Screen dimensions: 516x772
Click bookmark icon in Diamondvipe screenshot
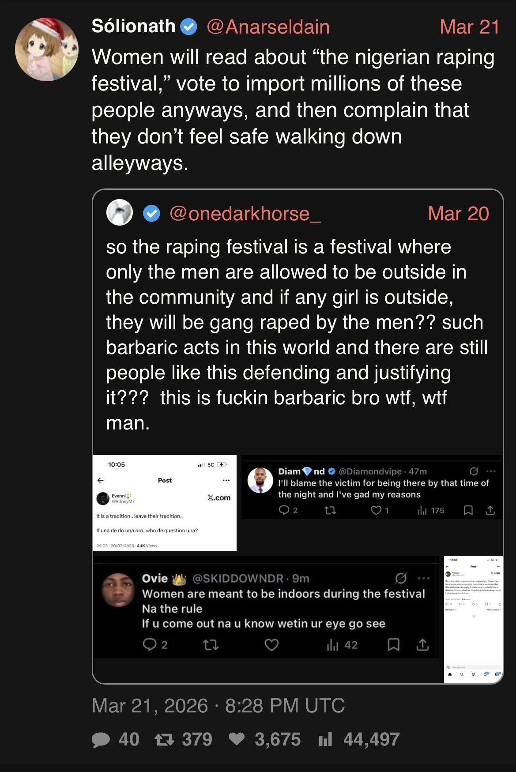pos(468,511)
